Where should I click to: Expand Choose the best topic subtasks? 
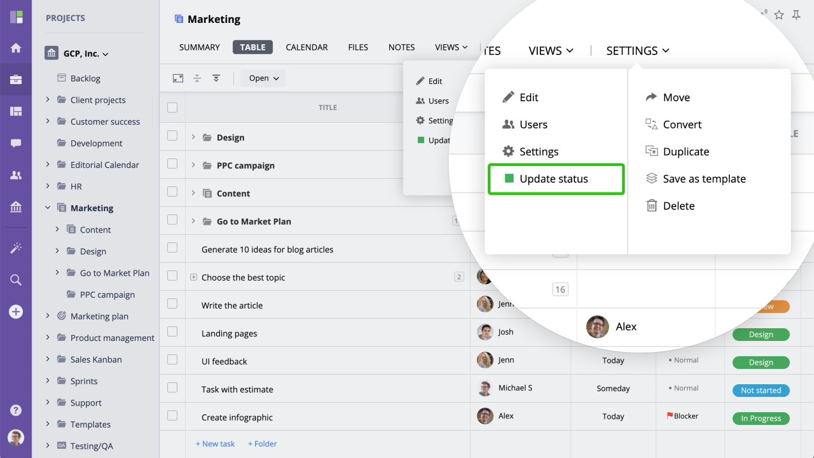(194, 277)
